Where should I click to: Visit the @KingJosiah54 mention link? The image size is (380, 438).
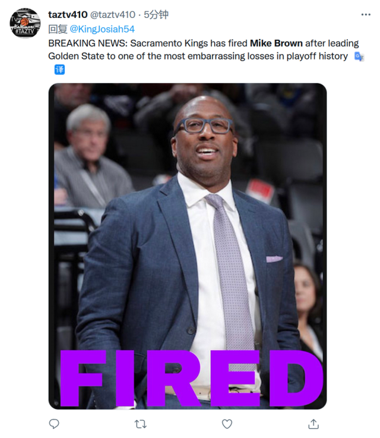[x=102, y=29]
